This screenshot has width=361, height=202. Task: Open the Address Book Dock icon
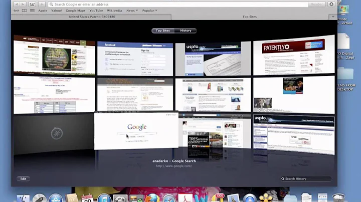tap(72, 198)
